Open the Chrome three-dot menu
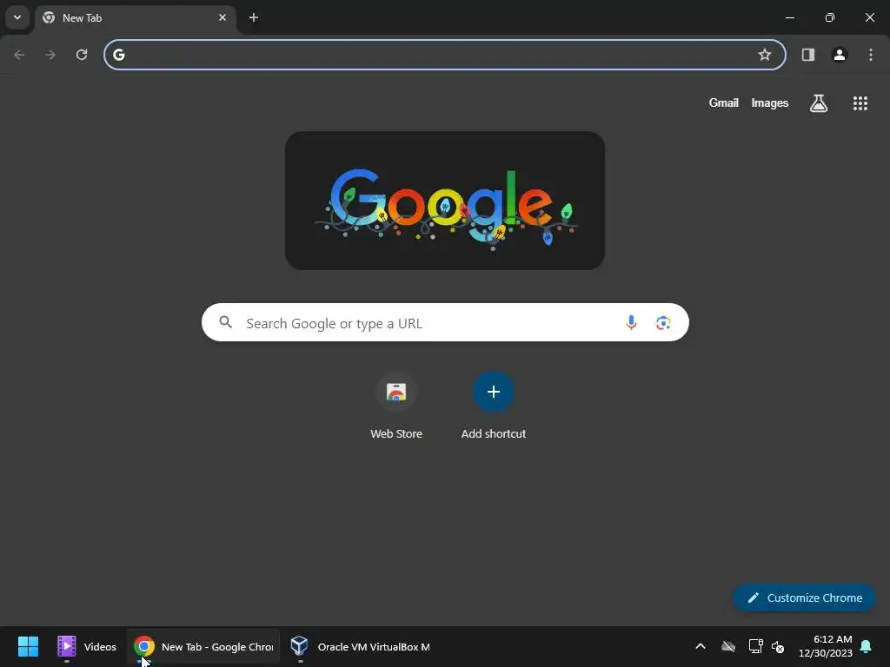This screenshot has height=667, width=890. pyautogui.click(x=871, y=55)
